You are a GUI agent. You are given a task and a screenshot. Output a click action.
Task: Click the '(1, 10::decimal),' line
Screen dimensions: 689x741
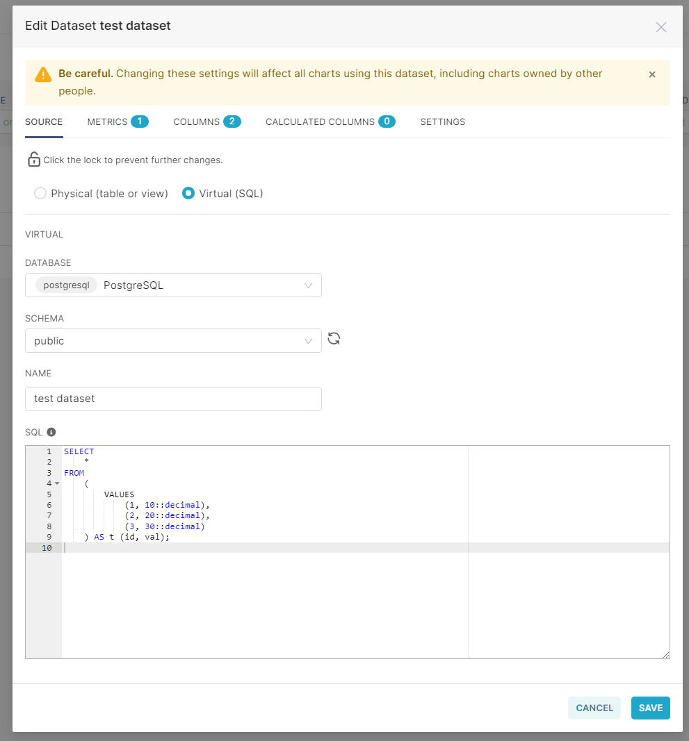coord(167,505)
